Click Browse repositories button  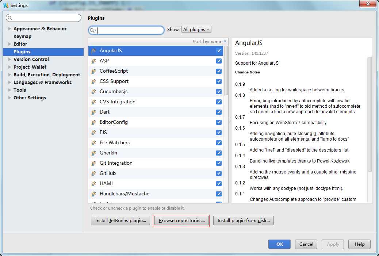click(x=181, y=221)
